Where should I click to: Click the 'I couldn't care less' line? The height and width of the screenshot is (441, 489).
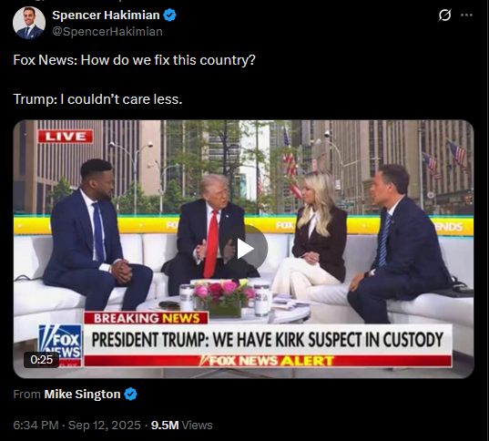tap(121, 99)
